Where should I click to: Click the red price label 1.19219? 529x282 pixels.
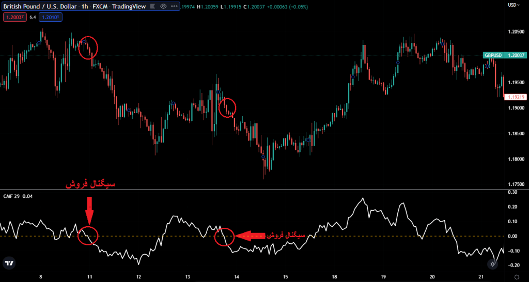point(515,97)
